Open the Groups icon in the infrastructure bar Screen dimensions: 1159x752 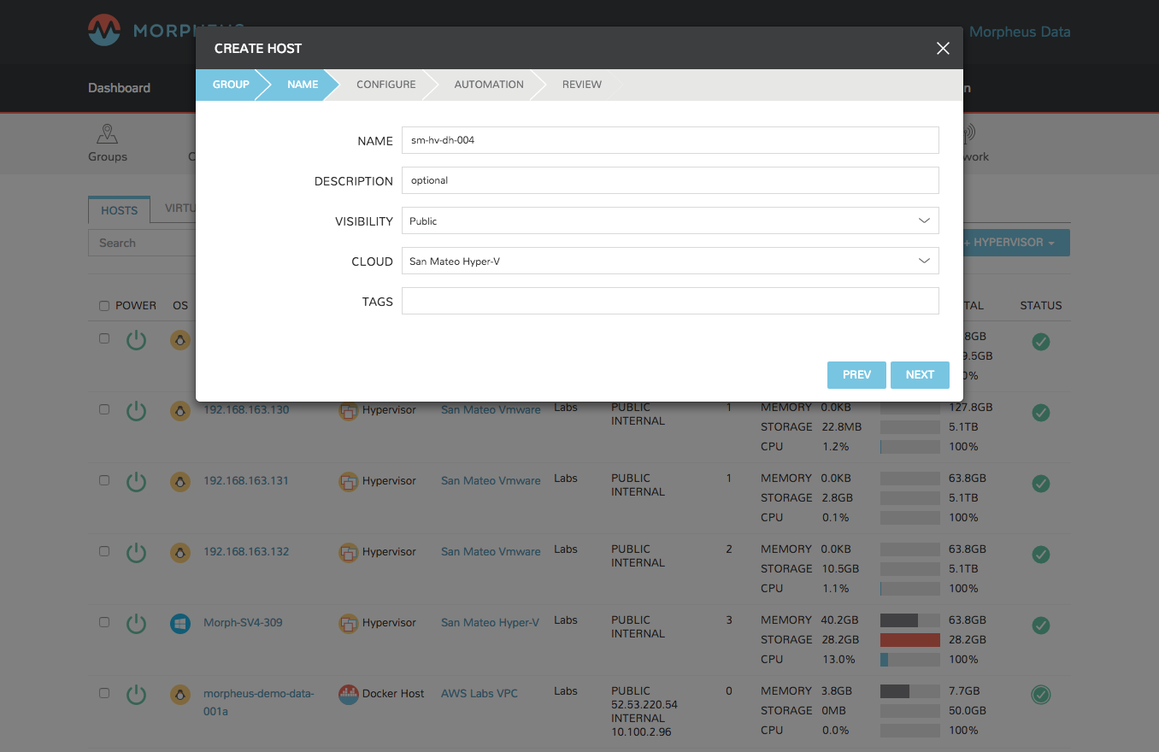click(x=108, y=143)
